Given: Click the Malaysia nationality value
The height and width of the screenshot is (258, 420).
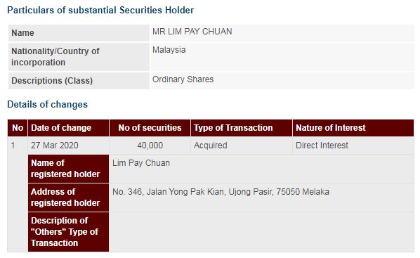Looking at the screenshot, I should (169, 50).
